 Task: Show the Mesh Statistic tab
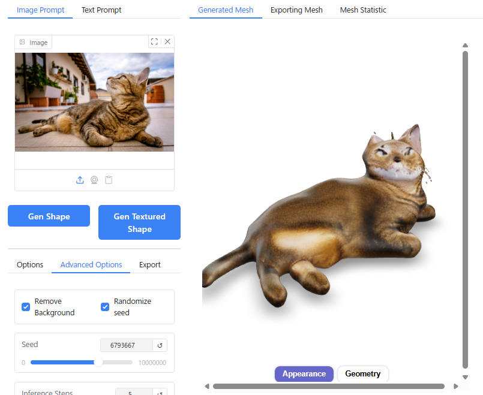click(x=363, y=10)
